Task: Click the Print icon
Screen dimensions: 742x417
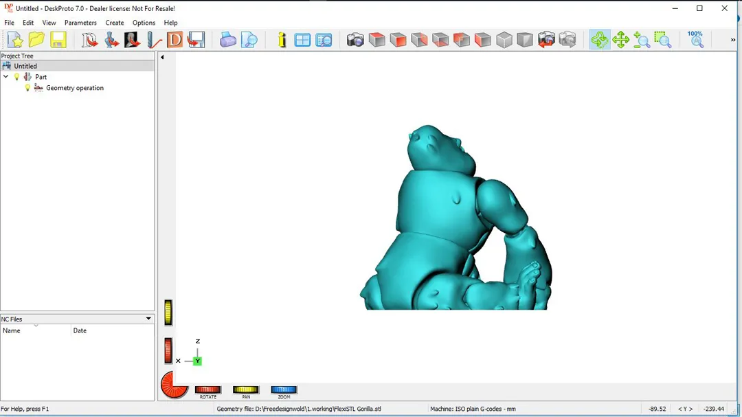Action: (227, 40)
